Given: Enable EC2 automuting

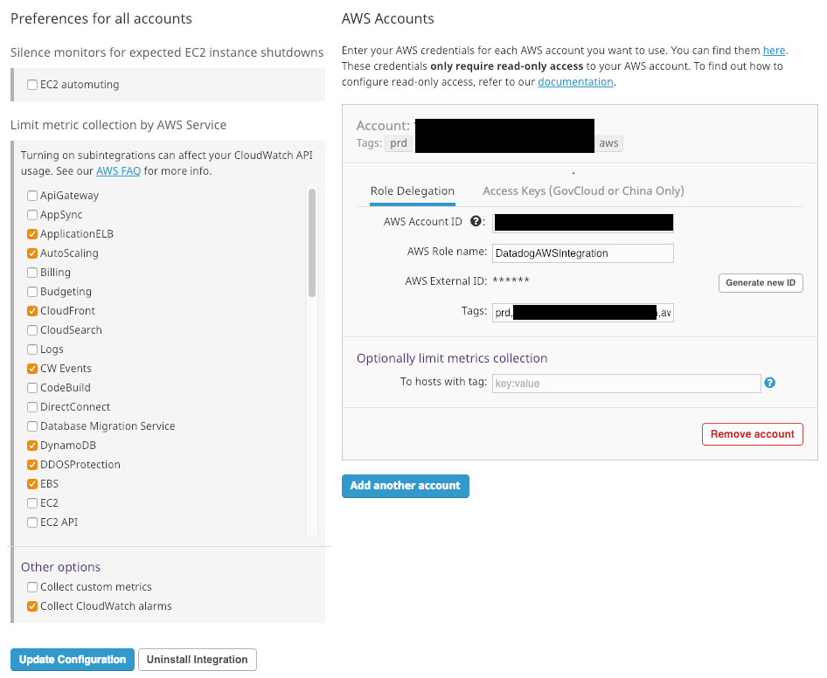Looking at the screenshot, I should point(31,85).
